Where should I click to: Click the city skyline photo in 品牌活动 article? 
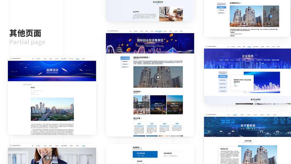pos(52,109)
